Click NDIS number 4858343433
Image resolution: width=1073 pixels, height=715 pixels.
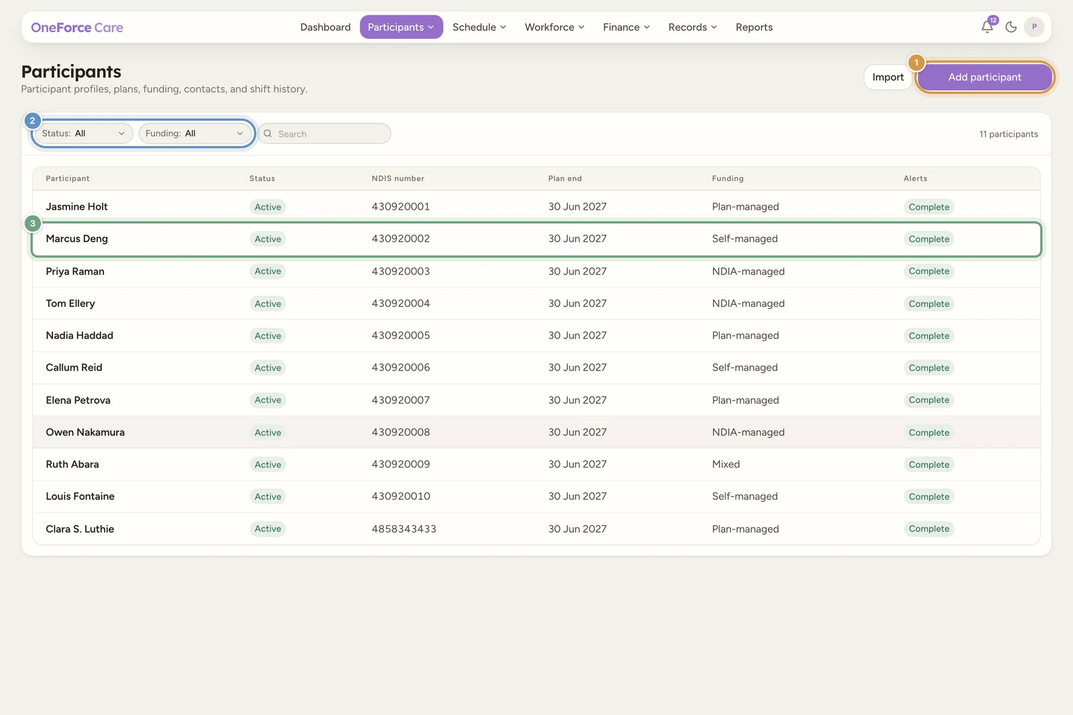click(x=404, y=529)
